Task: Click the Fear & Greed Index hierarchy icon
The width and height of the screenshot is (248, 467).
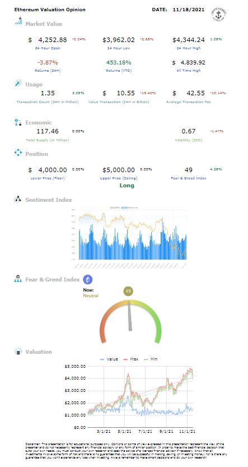Action: coord(18,279)
